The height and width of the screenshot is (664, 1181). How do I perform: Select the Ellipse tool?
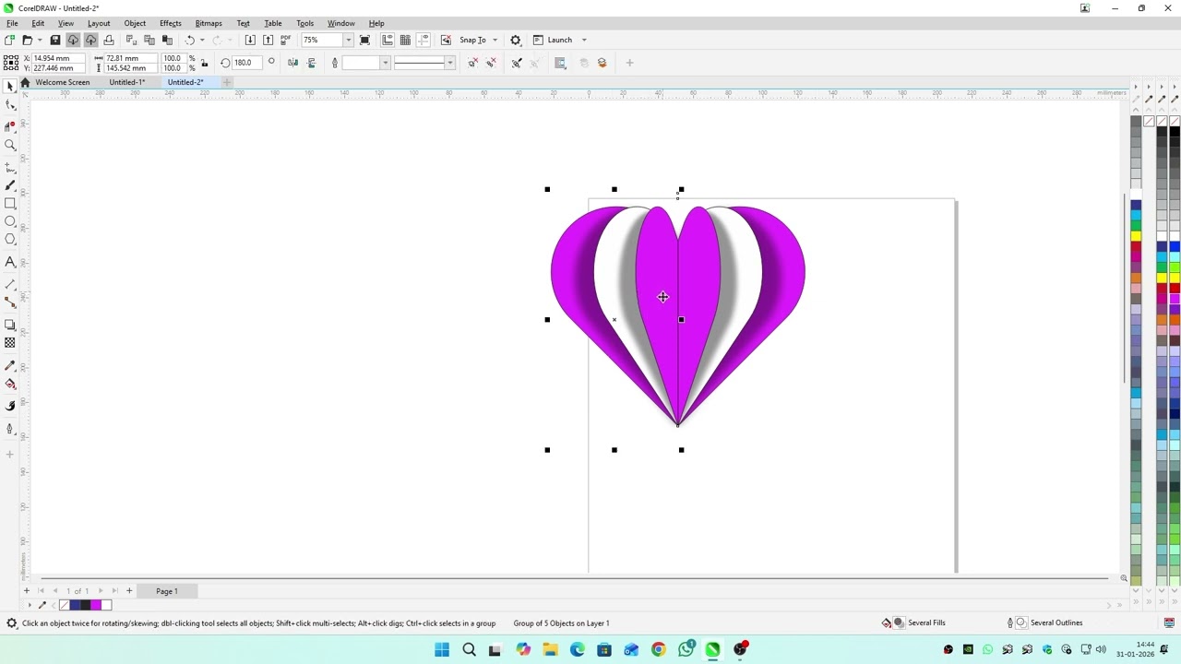[10, 221]
